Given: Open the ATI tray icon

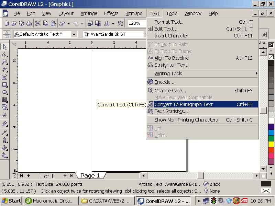Looking at the screenshot, I should [244, 201].
